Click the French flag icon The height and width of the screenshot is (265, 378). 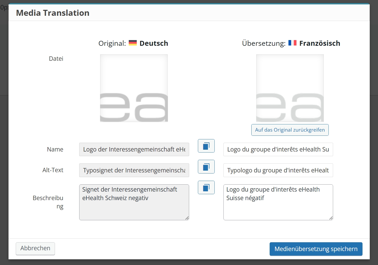click(x=292, y=43)
